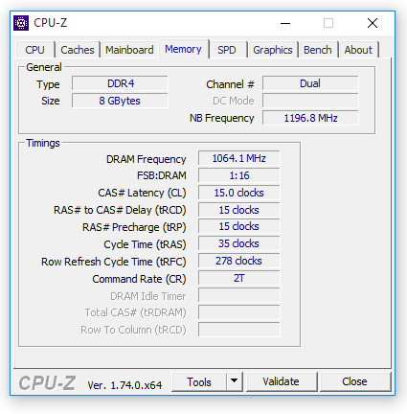Image resolution: width=407 pixels, height=414 pixels.
Task: Click the Close button at bottom
Action: [354, 381]
